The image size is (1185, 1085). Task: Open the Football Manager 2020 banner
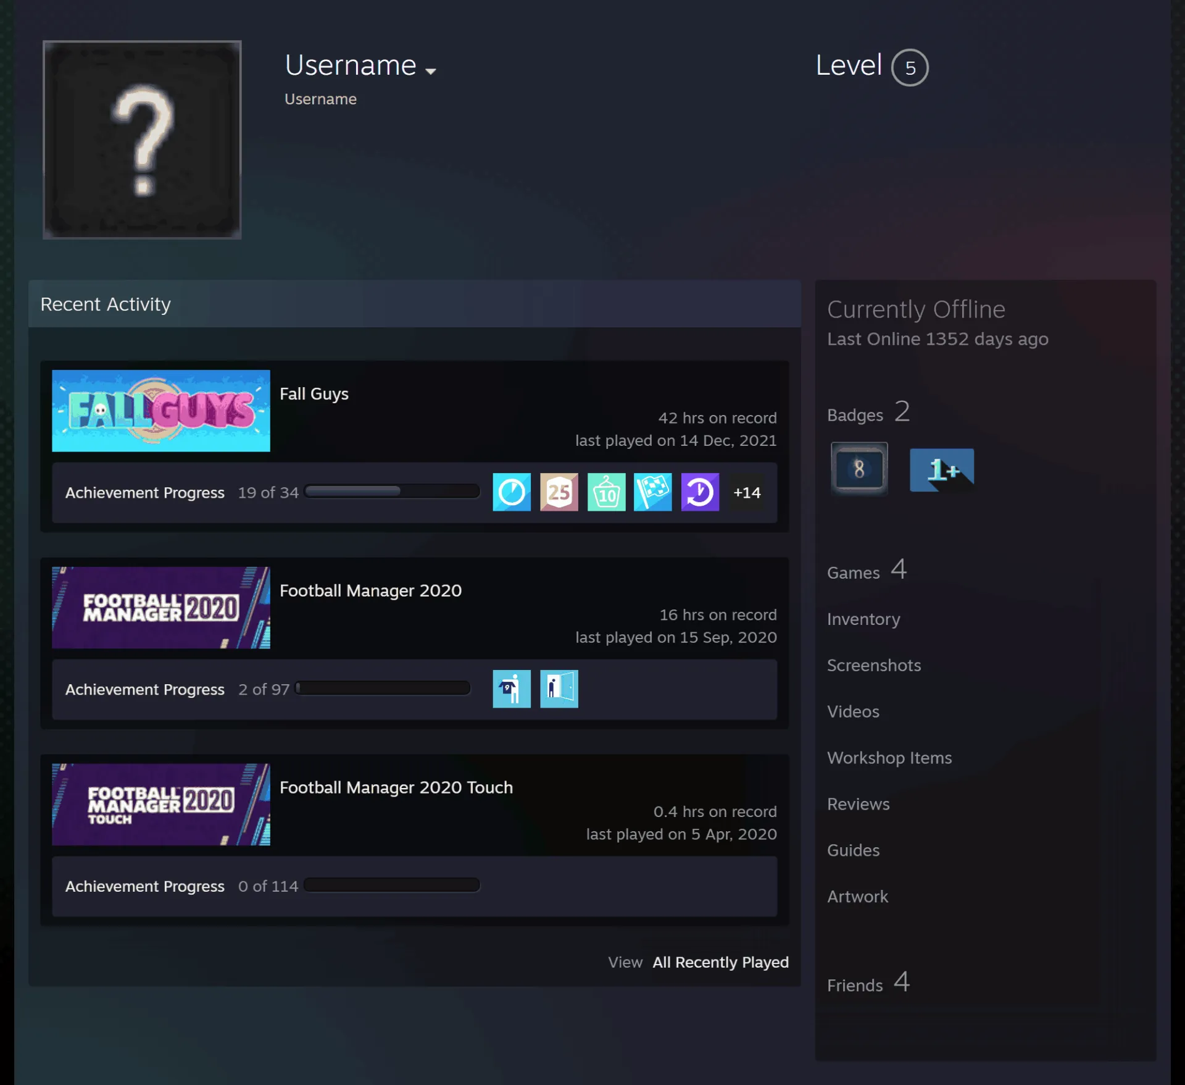pyautogui.click(x=161, y=608)
